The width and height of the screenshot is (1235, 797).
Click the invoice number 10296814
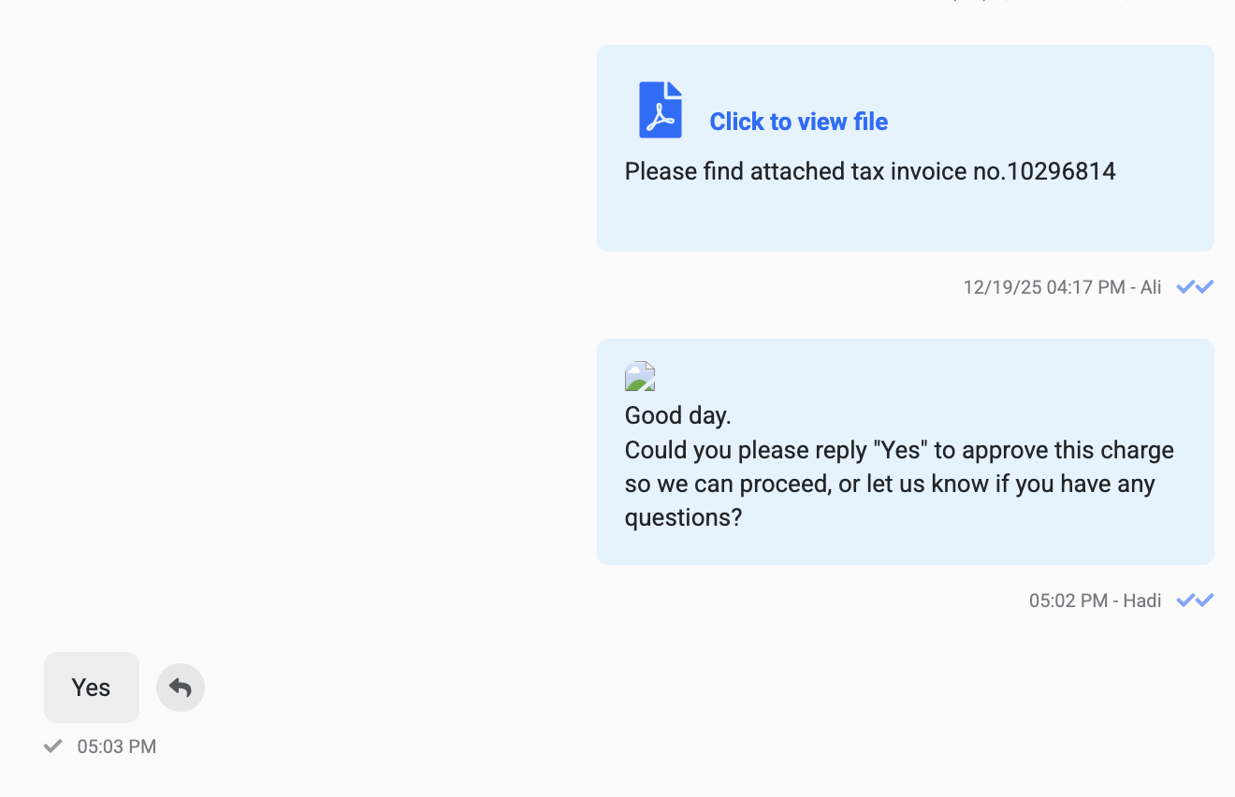coord(1061,171)
